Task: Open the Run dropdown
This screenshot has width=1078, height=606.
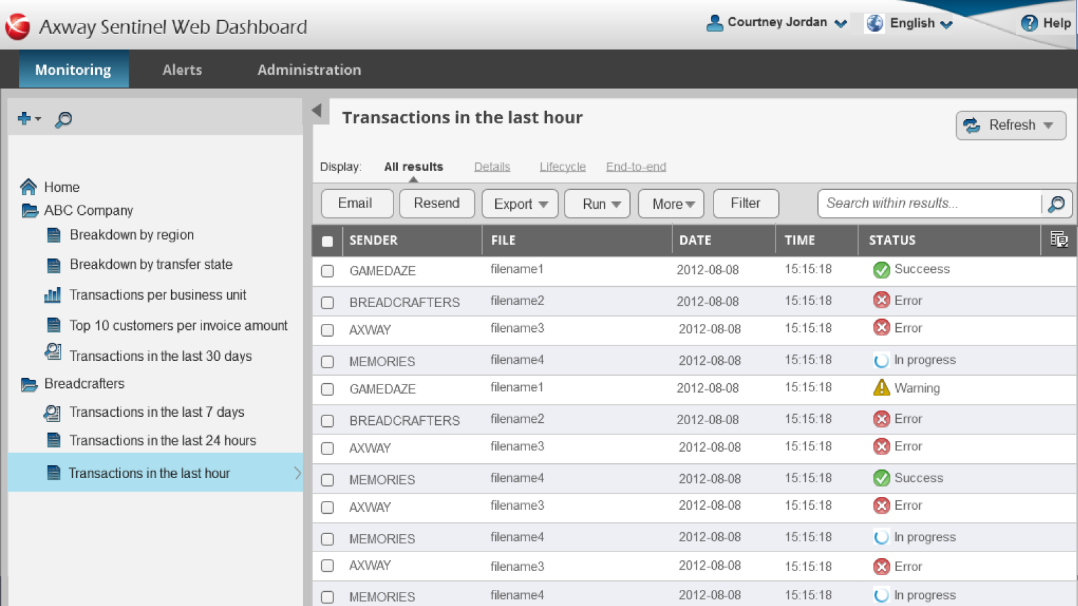Action: pos(597,203)
